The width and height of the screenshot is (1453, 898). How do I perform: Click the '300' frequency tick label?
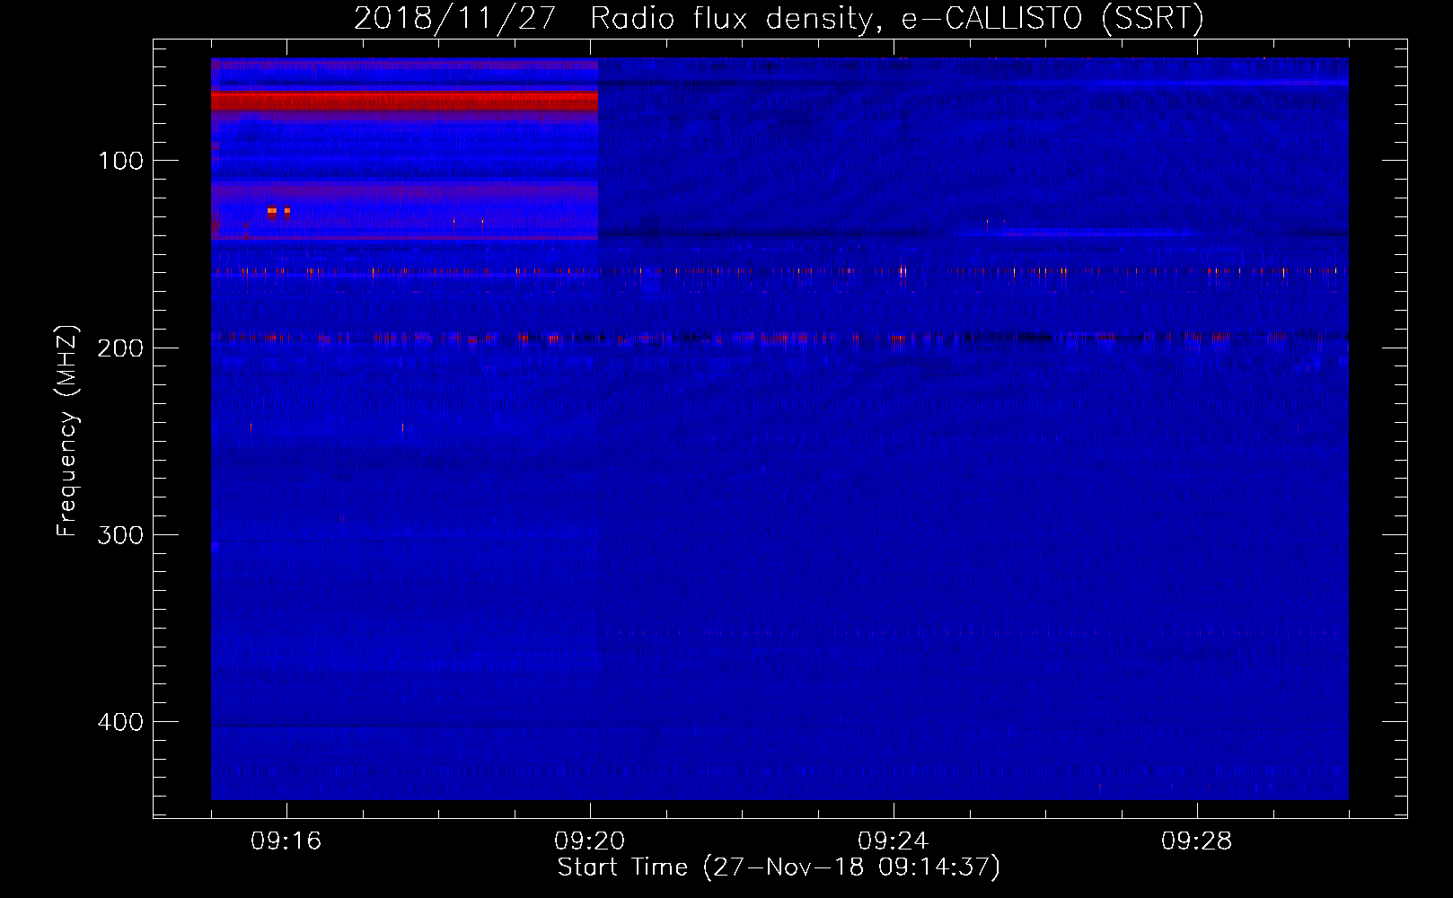pos(120,535)
